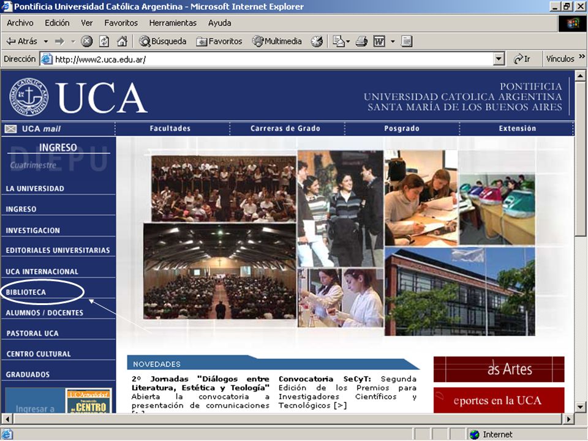Viewport: 588px width, 441px height.
Task: Click the horizontal scrollbar right arrow
Action: pos(569,419)
